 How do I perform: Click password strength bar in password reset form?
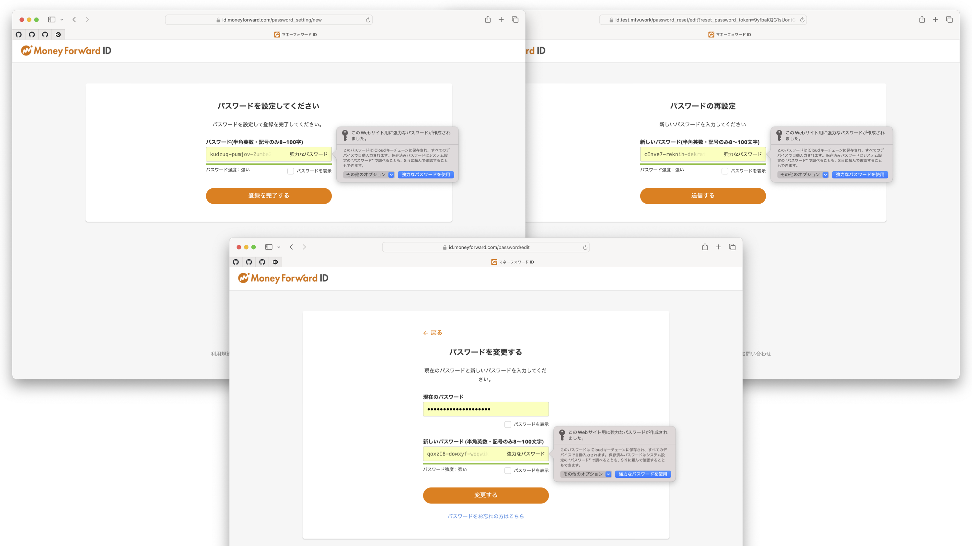click(702, 164)
